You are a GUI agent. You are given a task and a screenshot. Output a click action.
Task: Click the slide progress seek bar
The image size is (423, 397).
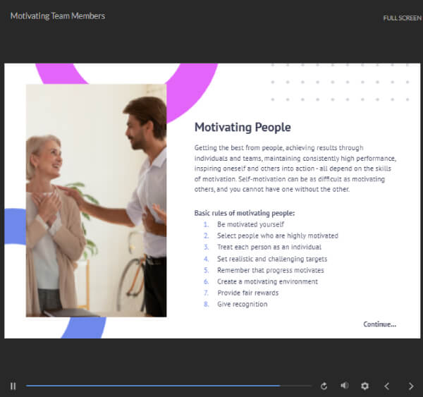coord(168,386)
